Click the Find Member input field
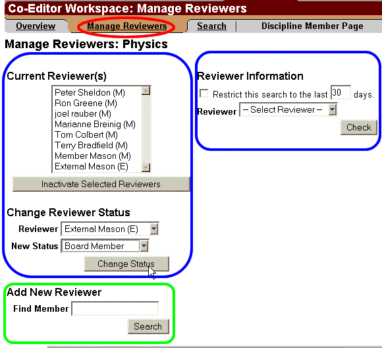The height and width of the screenshot is (348, 382). coord(115,308)
